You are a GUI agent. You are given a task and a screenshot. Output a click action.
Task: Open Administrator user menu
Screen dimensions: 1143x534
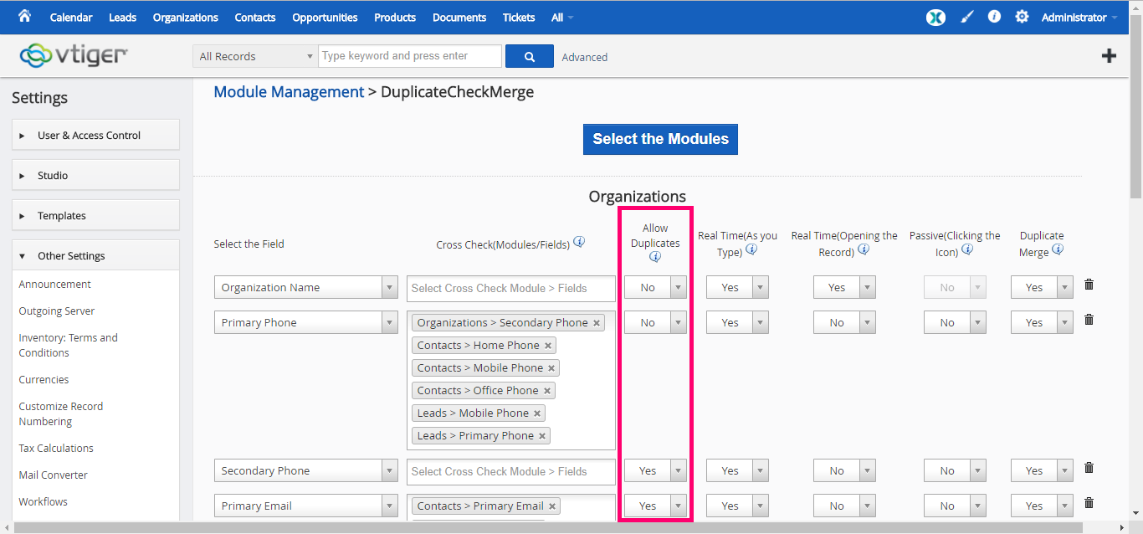coord(1079,17)
